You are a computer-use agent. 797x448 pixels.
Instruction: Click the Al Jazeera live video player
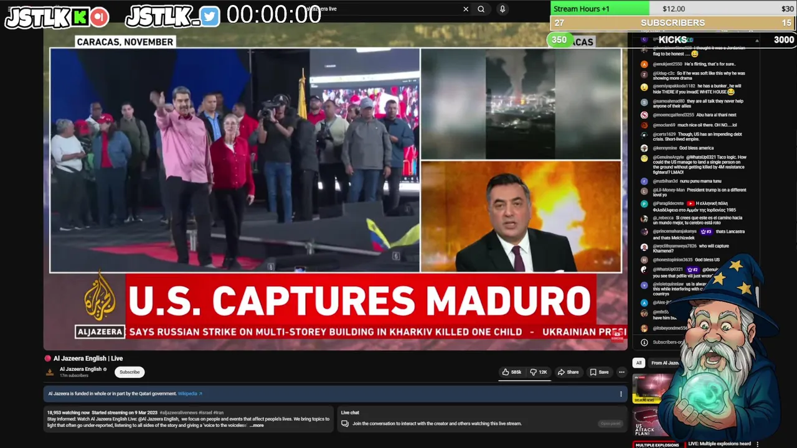tap(336, 185)
